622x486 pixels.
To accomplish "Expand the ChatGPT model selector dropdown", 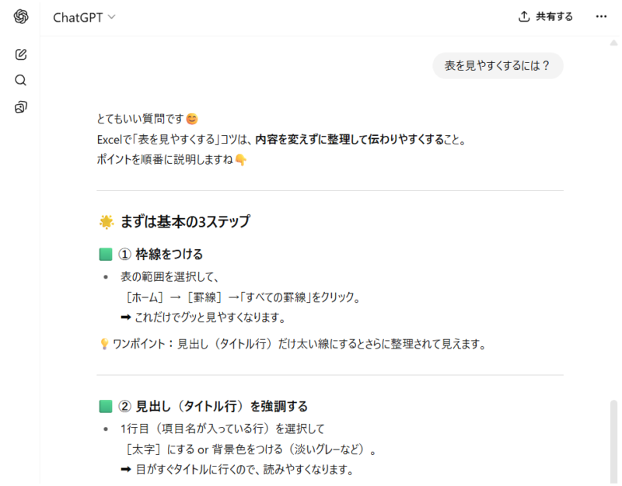I will (84, 17).
